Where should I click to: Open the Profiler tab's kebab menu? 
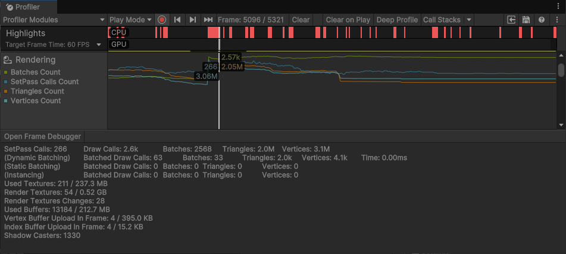[557, 6]
